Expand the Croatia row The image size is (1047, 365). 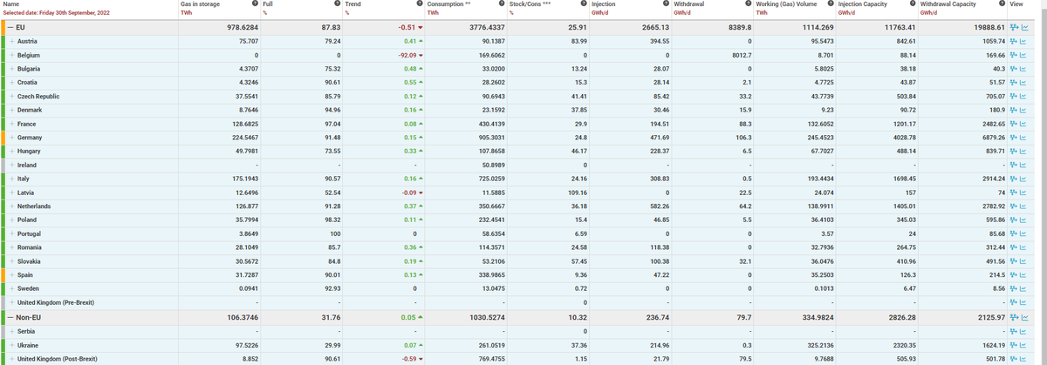pyautogui.click(x=12, y=83)
